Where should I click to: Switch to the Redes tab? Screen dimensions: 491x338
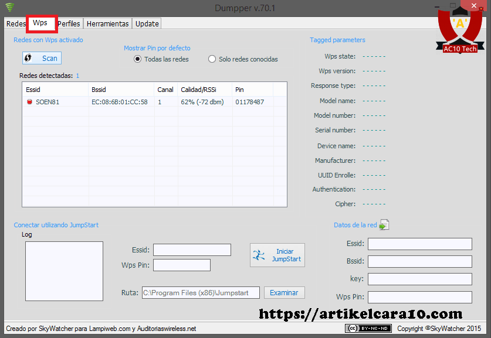16,23
